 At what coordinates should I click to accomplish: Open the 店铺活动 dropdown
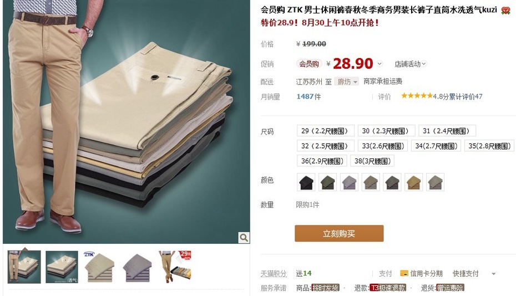pos(411,64)
